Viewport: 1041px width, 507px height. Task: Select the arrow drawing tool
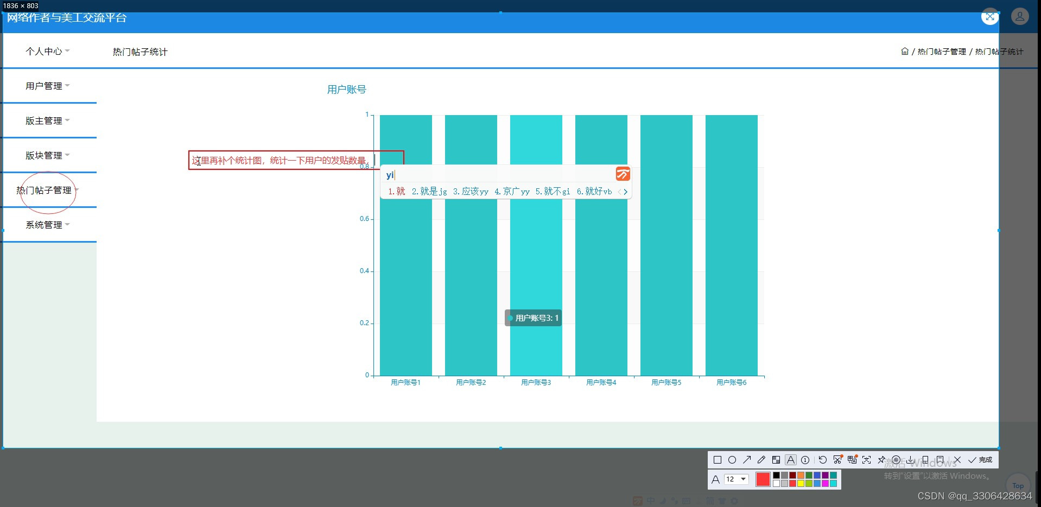click(747, 460)
